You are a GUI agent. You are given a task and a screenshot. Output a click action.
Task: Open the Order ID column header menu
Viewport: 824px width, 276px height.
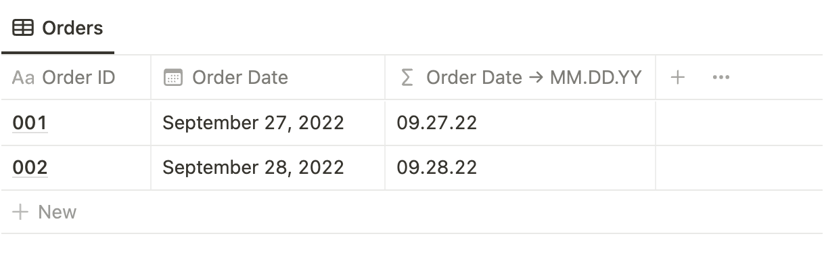[78, 78]
